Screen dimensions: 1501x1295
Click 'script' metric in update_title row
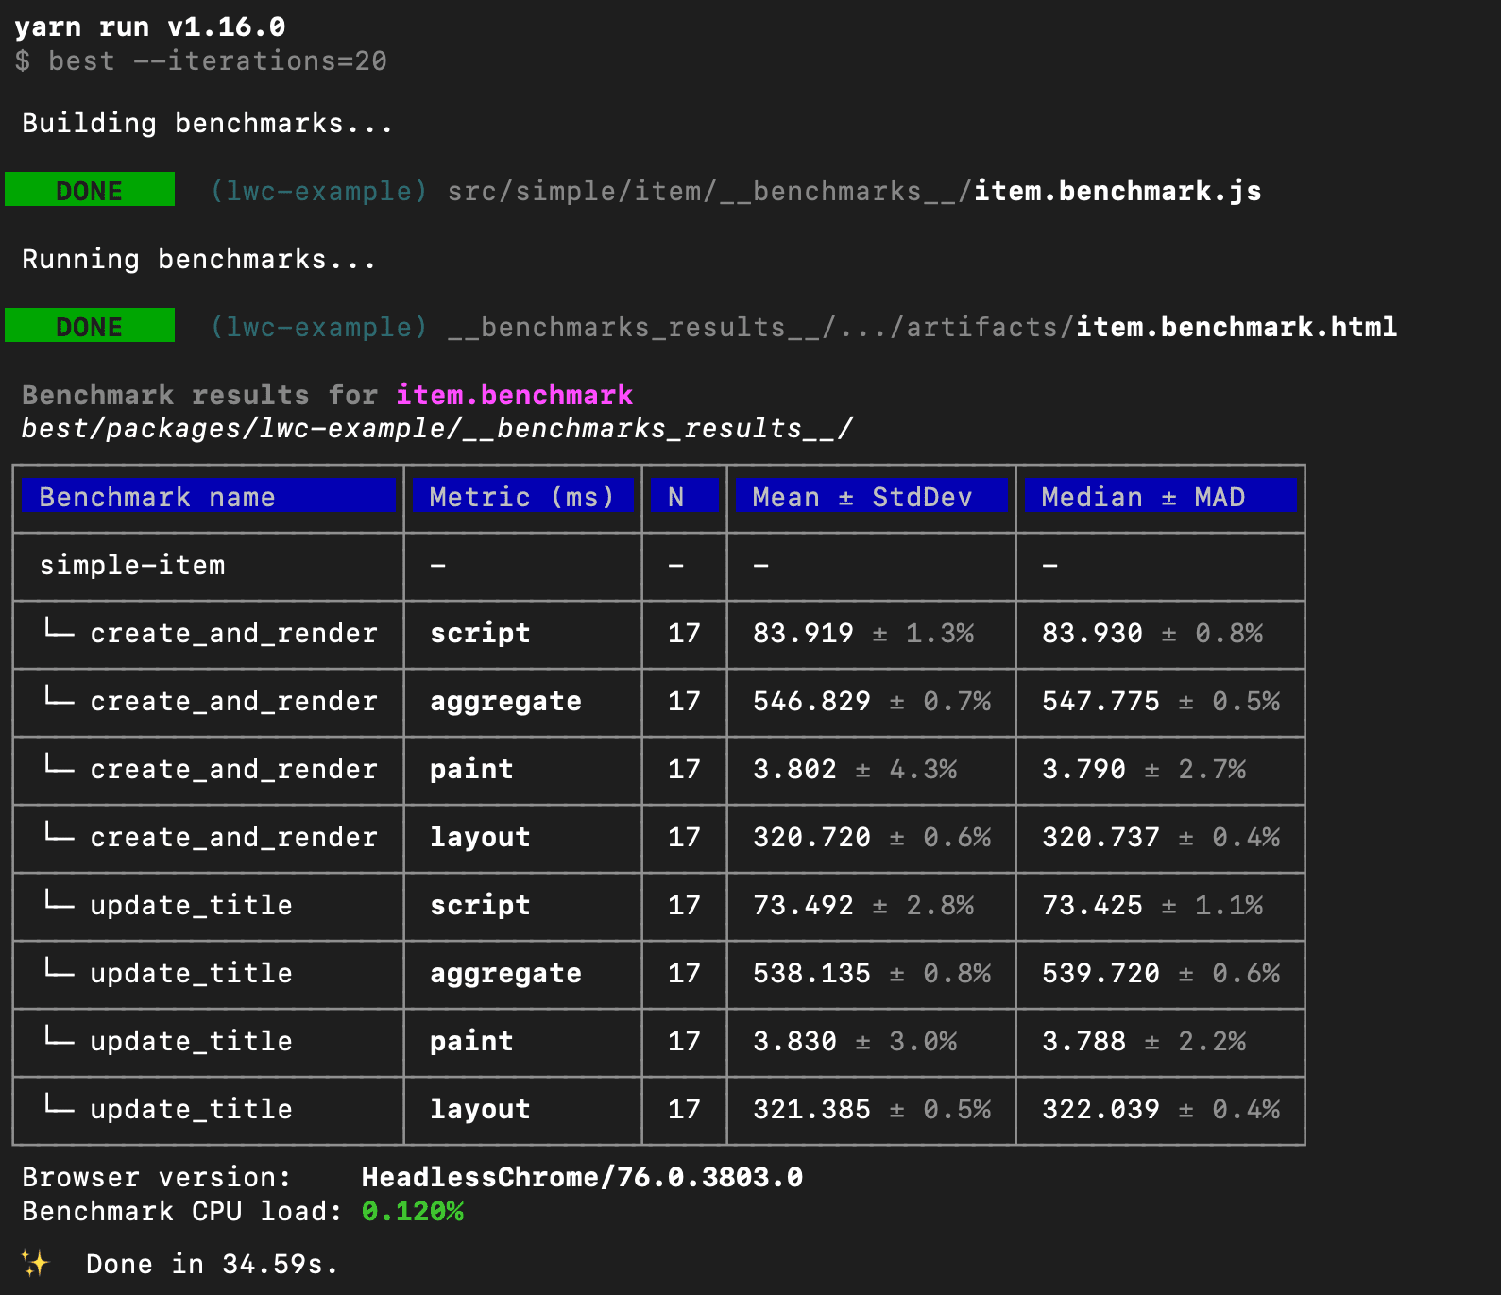[480, 905]
